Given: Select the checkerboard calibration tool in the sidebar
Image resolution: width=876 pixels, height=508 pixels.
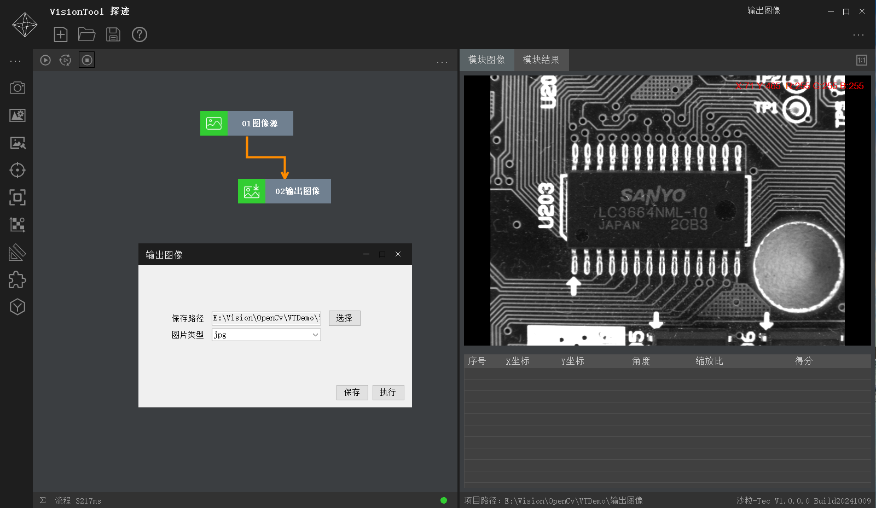Looking at the screenshot, I should point(18,225).
